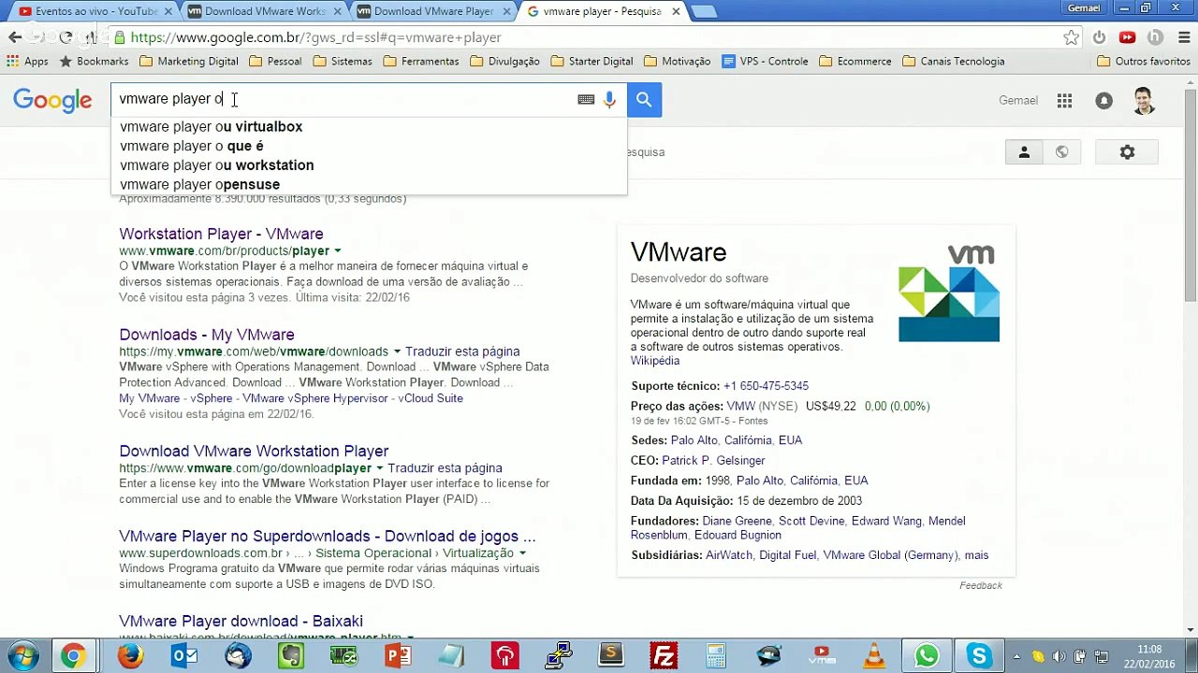The width and height of the screenshot is (1198, 673).
Task: Open Evernote from taskbar
Action: click(291, 656)
